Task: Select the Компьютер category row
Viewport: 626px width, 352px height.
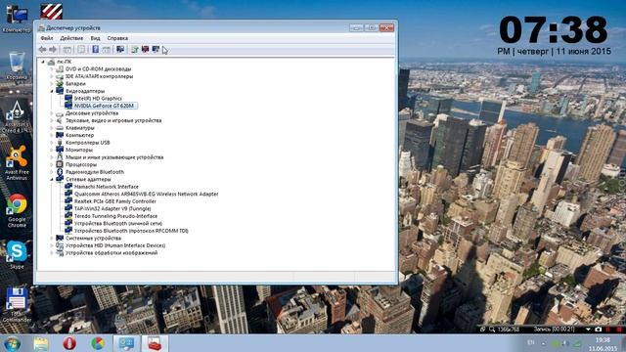Action: tap(79, 135)
